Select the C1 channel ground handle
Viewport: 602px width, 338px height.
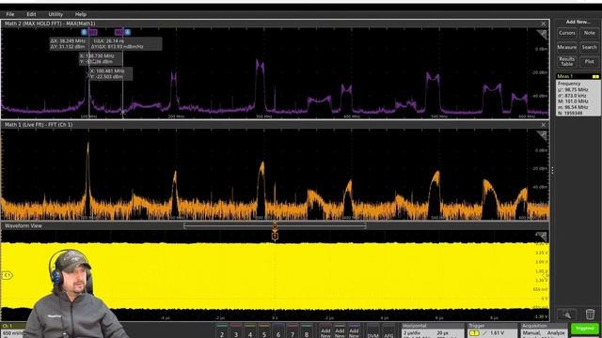(x=7, y=275)
